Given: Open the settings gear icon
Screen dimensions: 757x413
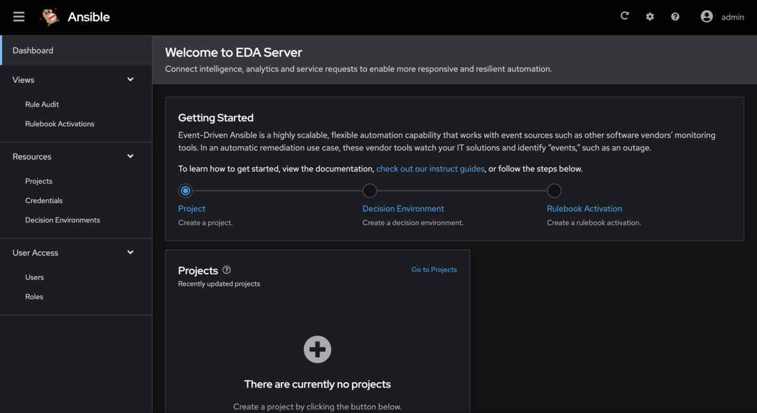Looking at the screenshot, I should (650, 16).
